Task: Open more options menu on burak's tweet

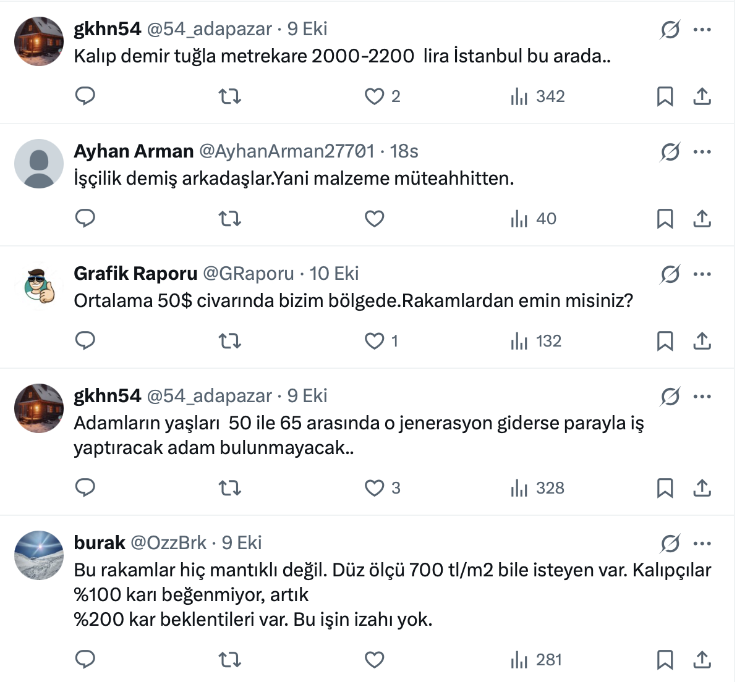Action: coord(702,544)
